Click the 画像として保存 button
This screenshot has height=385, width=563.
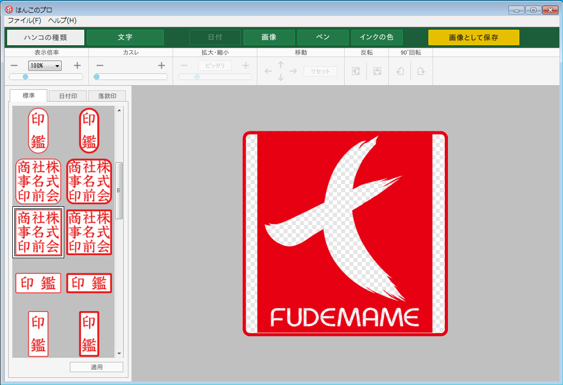[474, 37]
